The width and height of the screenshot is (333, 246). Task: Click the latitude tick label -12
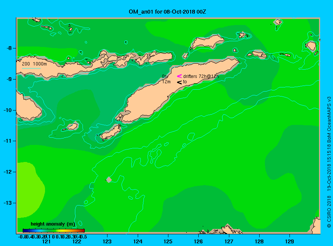8,172
